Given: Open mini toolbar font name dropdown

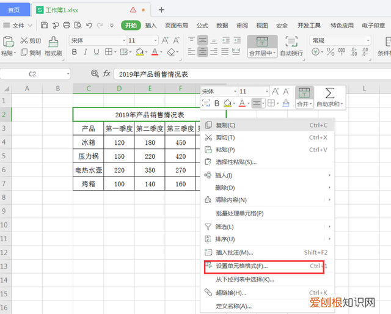Looking at the screenshot, I should [235, 92].
